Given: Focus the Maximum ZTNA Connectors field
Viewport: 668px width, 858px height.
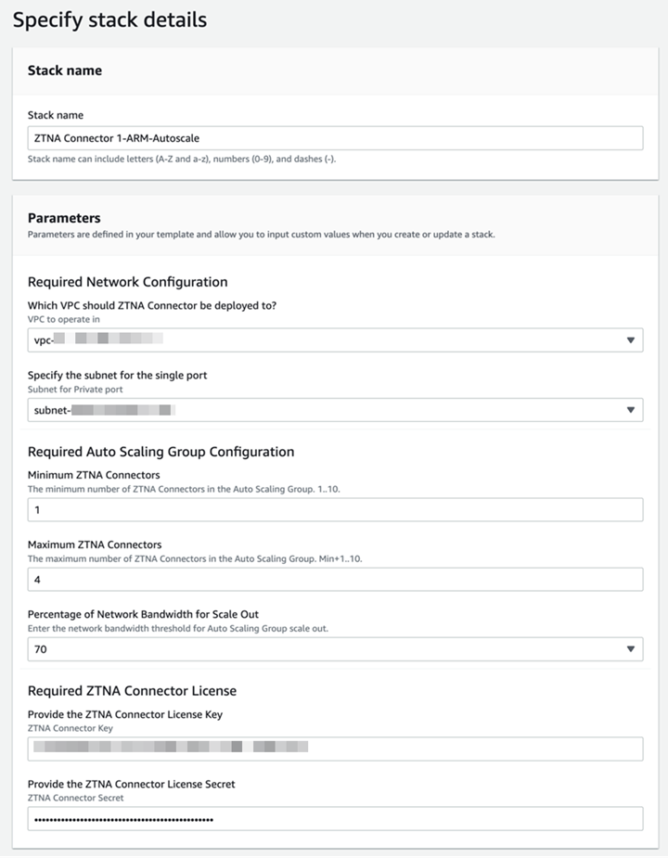Looking at the screenshot, I should 334,580.
